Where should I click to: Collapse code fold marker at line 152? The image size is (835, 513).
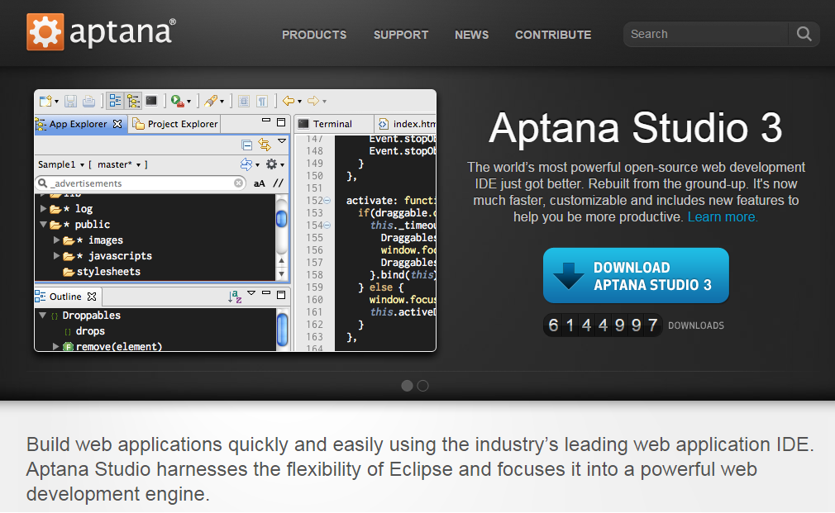pyautogui.click(x=327, y=201)
